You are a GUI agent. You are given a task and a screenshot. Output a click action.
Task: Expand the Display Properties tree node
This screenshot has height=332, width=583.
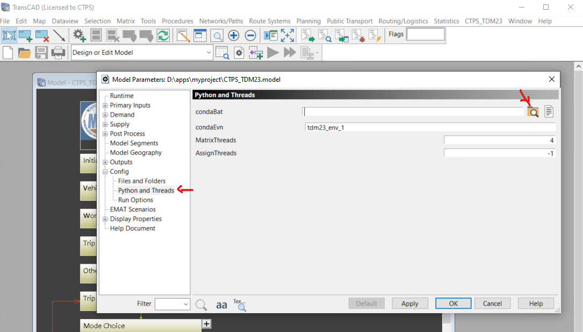105,219
